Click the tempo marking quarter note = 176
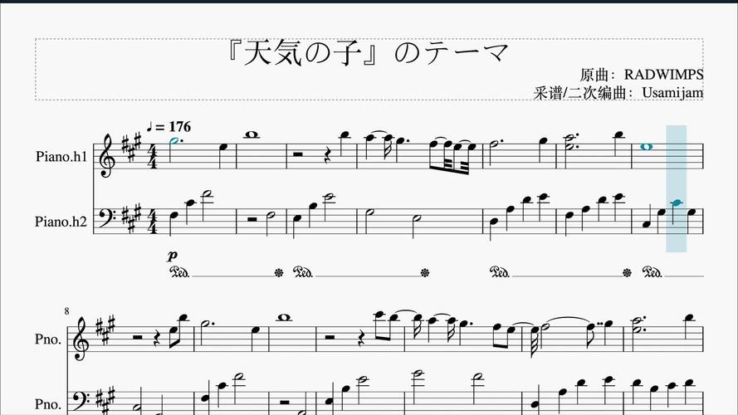Viewport: 738px width, 415px height. [x=169, y=126]
